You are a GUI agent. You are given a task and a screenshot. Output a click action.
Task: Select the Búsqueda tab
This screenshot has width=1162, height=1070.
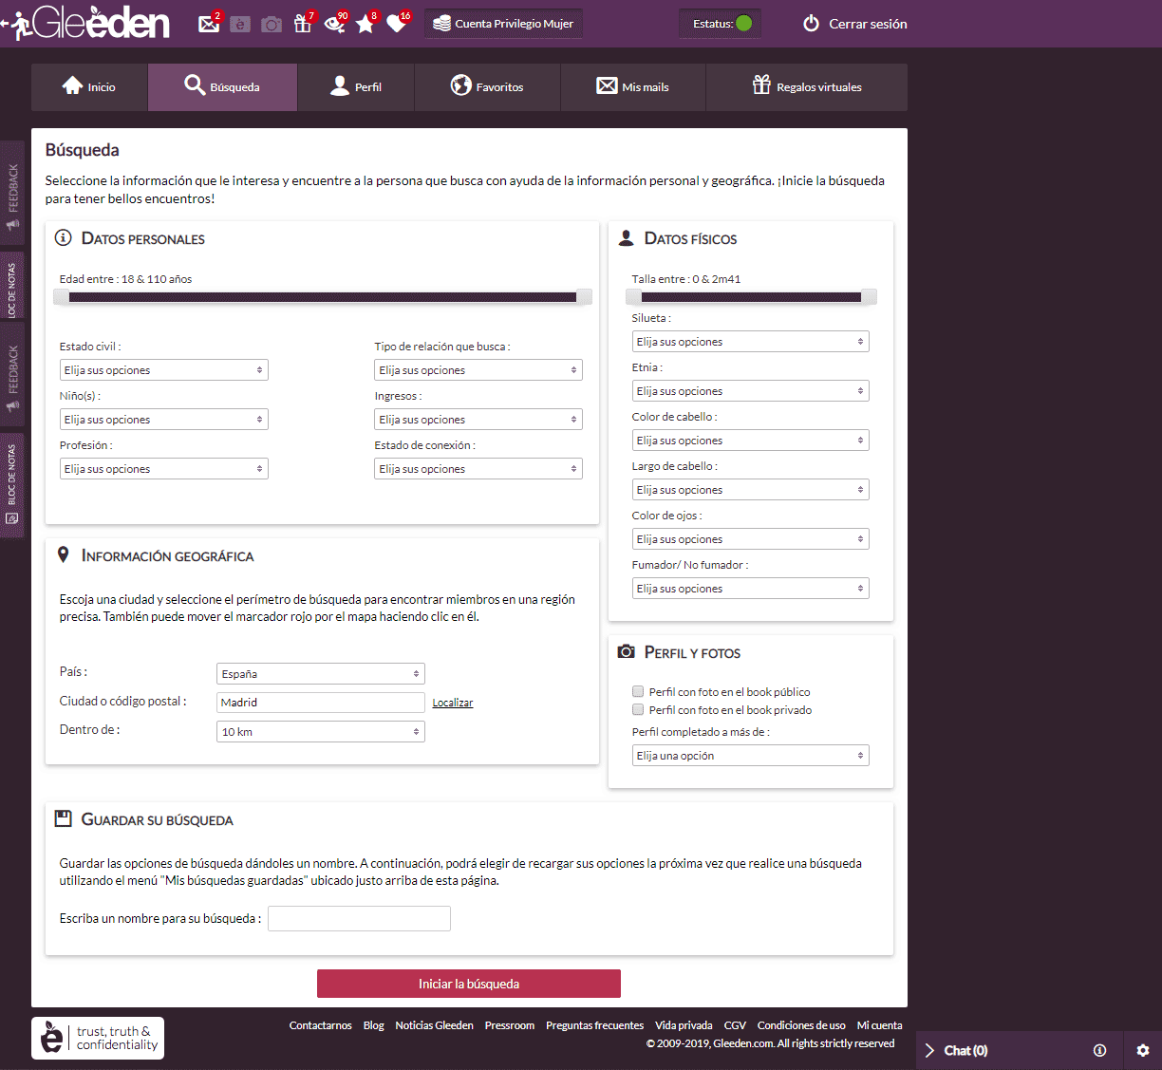222,87
